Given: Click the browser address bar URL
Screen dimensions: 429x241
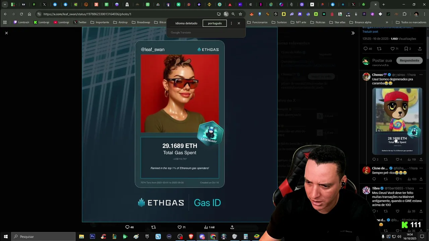Looking at the screenshot, I should point(87,14).
